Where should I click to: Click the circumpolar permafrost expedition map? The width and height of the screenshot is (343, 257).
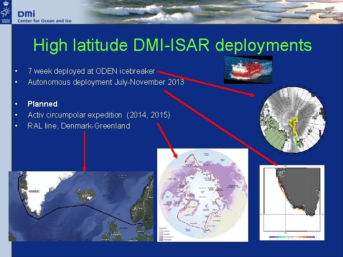202,195
